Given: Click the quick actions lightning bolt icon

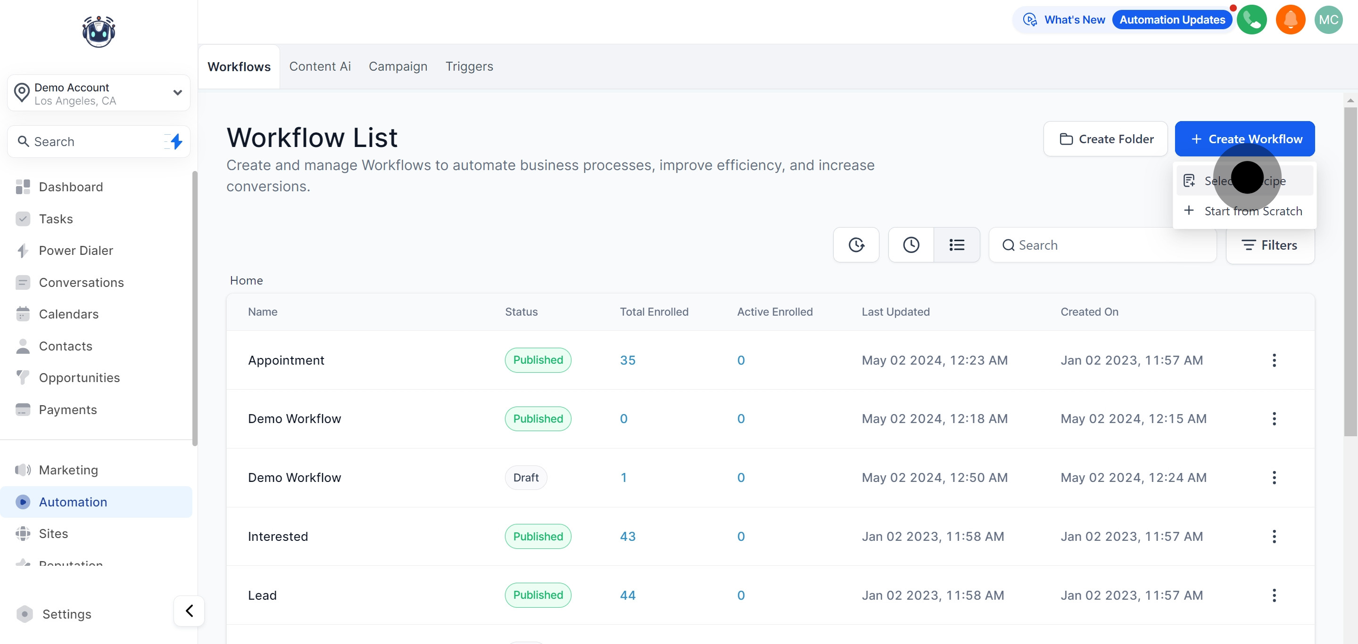Looking at the screenshot, I should point(176,141).
